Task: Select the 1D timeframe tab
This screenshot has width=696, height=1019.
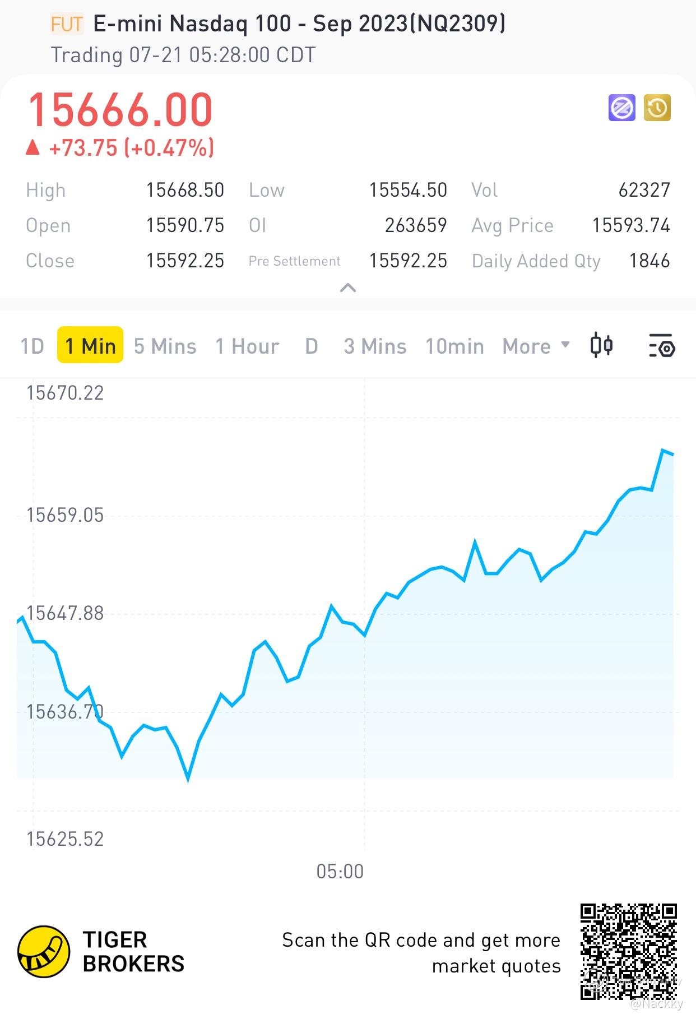Action: pyautogui.click(x=33, y=346)
